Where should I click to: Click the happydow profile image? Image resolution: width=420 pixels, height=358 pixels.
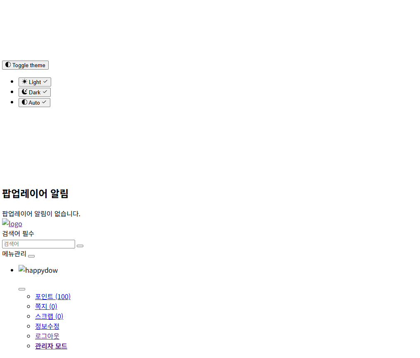(x=38, y=270)
